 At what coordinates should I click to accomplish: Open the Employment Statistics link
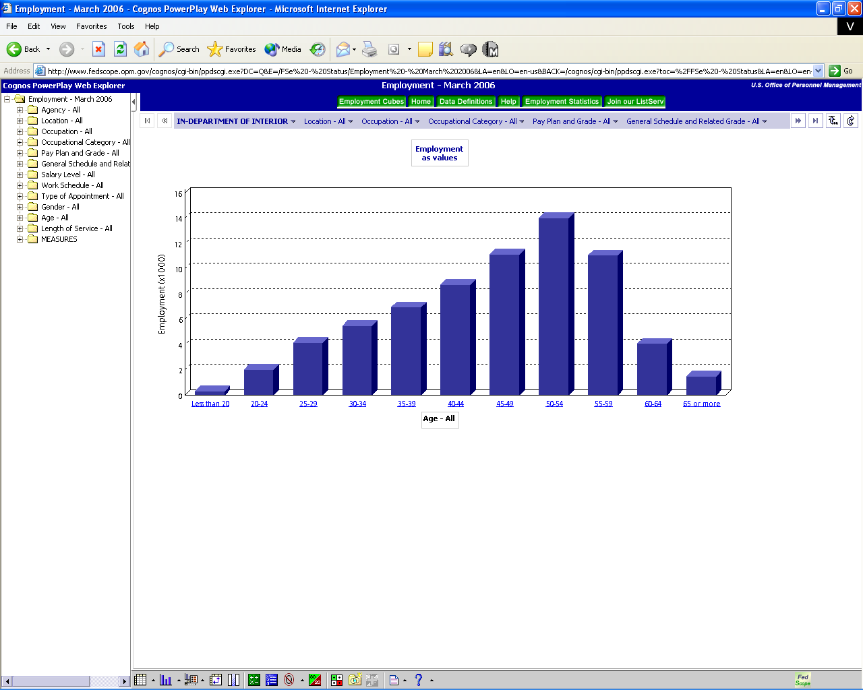click(x=561, y=101)
